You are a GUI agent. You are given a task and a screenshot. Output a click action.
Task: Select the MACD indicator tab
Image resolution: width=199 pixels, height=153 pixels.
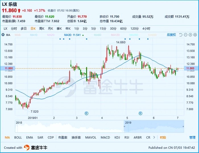pyautogui.click(x=105, y=138)
